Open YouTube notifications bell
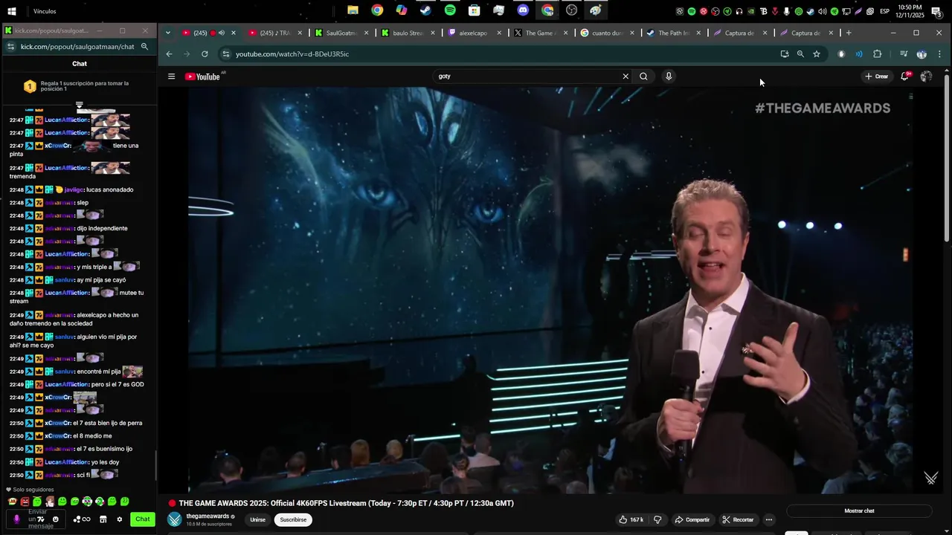Viewport: 952px width, 535px height. (905, 76)
